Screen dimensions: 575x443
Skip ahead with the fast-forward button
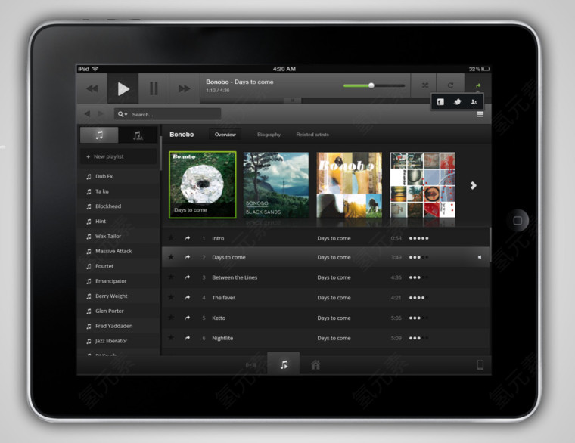pyautogui.click(x=184, y=88)
